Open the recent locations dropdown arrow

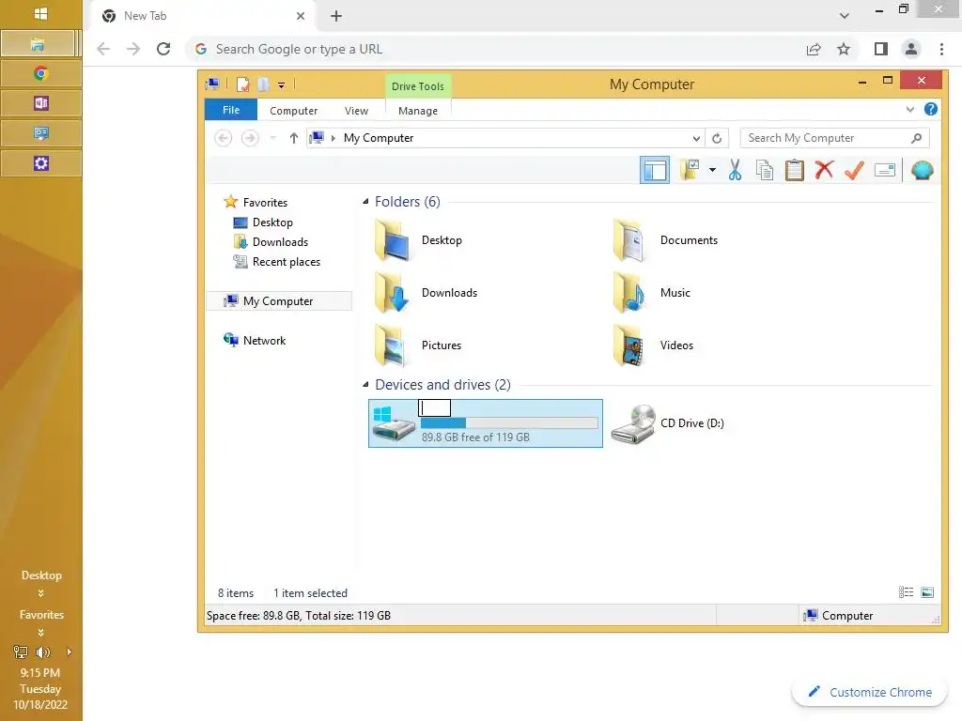[273, 138]
